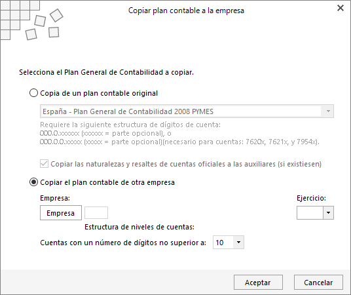The height and width of the screenshot is (295, 351).
Task: Close the Copiar plan contable dialog
Action: pyautogui.click(x=341, y=8)
